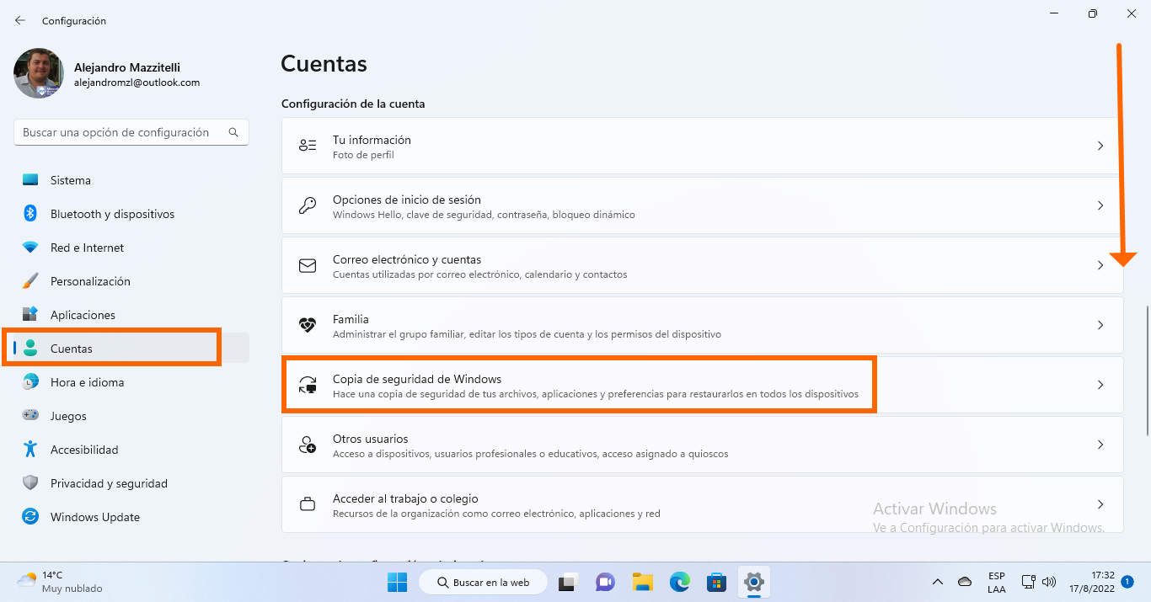Click the Accesibilidad person icon

coord(30,450)
